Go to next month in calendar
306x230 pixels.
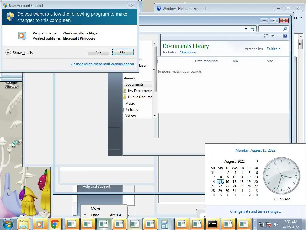click(x=257, y=161)
